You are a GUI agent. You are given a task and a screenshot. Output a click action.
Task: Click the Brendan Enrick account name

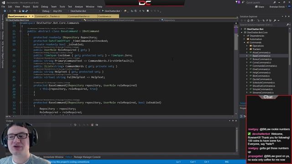pos(277,7)
